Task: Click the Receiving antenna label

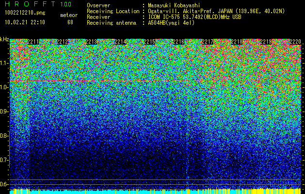Action: coord(112,23)
